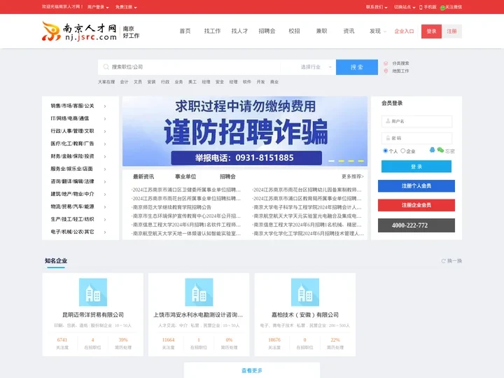The width and height of the screenshot is (504, 378).
Task: Open 校招 in main navigation
Action: pos(294,31)
